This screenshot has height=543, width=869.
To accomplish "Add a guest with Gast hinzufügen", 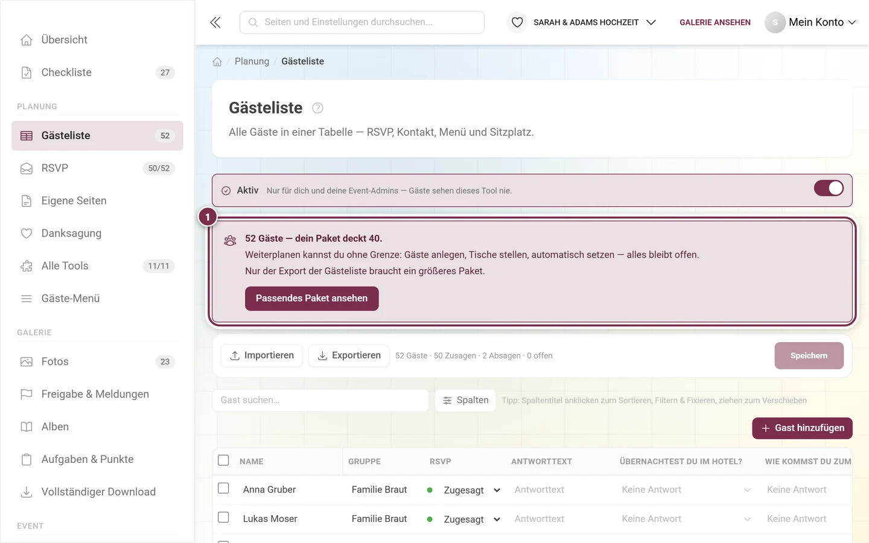I will pyautogui.click(x=802, y=428).
